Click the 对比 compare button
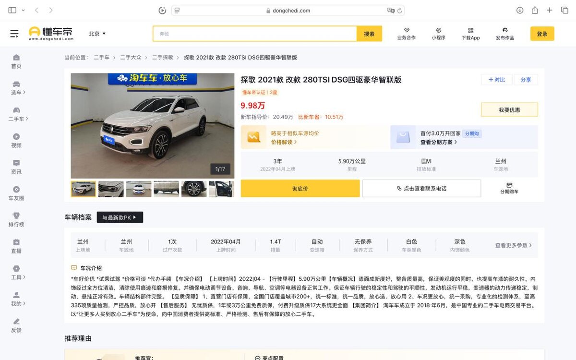Screen dimensions: 576x360 click(497, 80)
